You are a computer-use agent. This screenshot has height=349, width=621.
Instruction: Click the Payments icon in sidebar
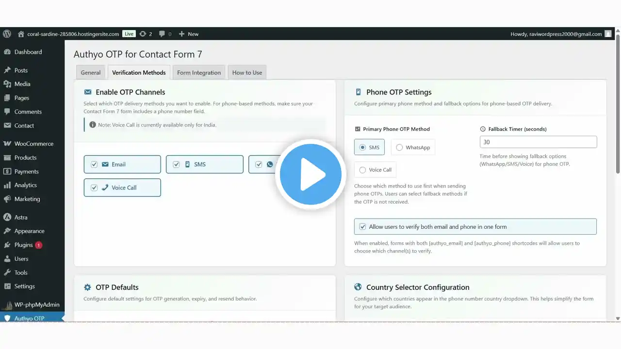pyautogui.click(x=7, y=172)
